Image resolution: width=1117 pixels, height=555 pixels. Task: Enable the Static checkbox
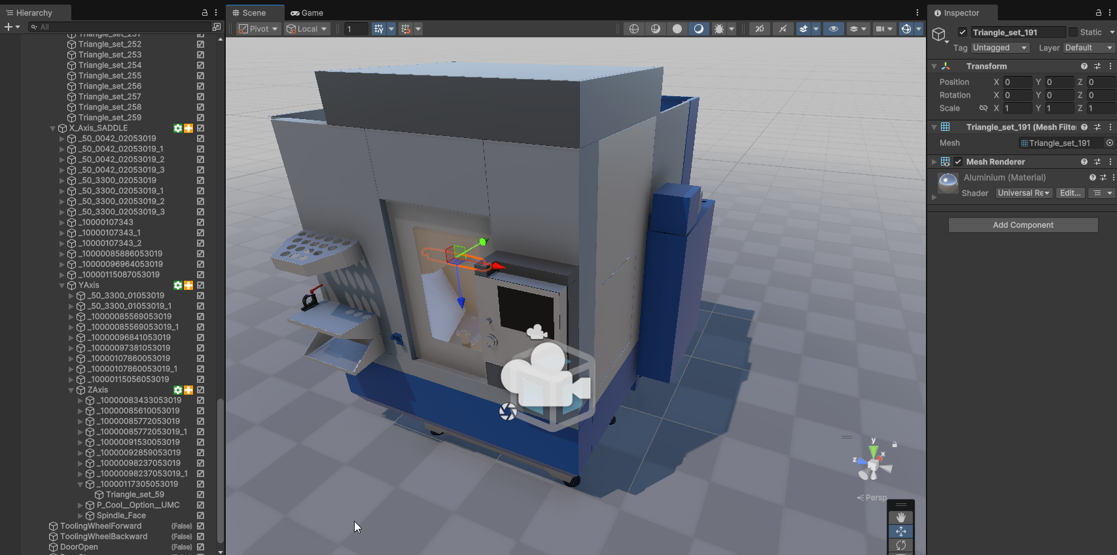point(1073,32)
